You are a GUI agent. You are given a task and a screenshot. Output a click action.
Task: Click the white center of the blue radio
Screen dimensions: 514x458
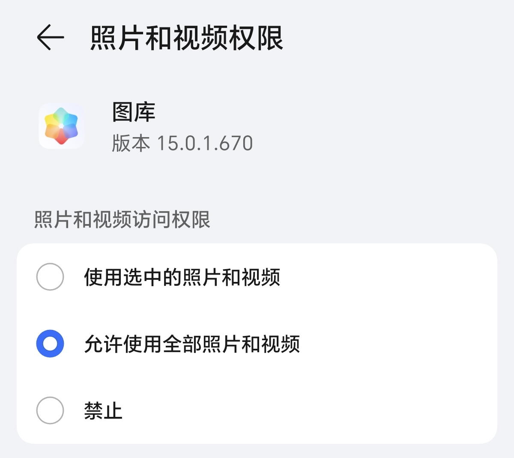tap(50, 344)
